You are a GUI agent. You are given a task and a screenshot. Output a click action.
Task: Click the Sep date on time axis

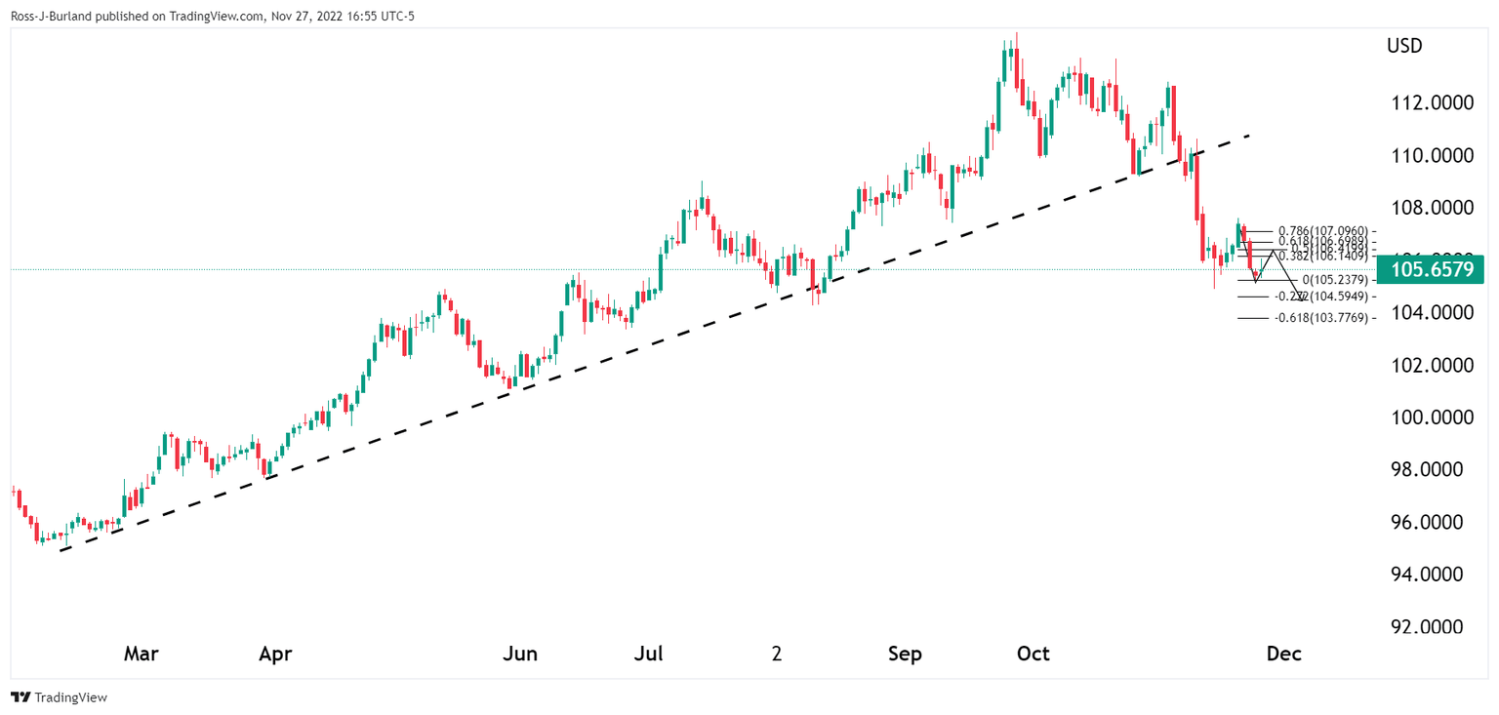click(x=905, y=654)
